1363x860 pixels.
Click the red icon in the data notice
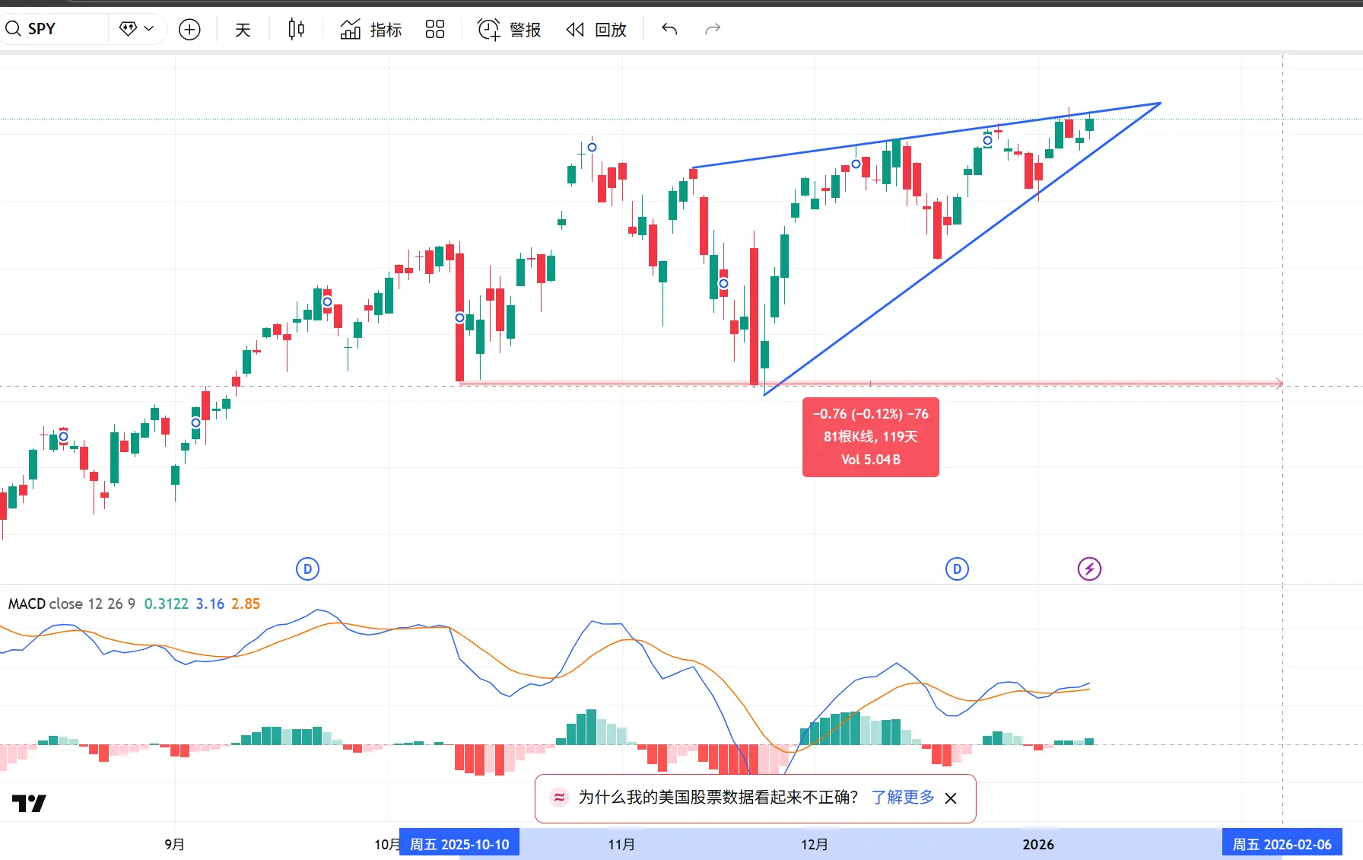[559, 797]
